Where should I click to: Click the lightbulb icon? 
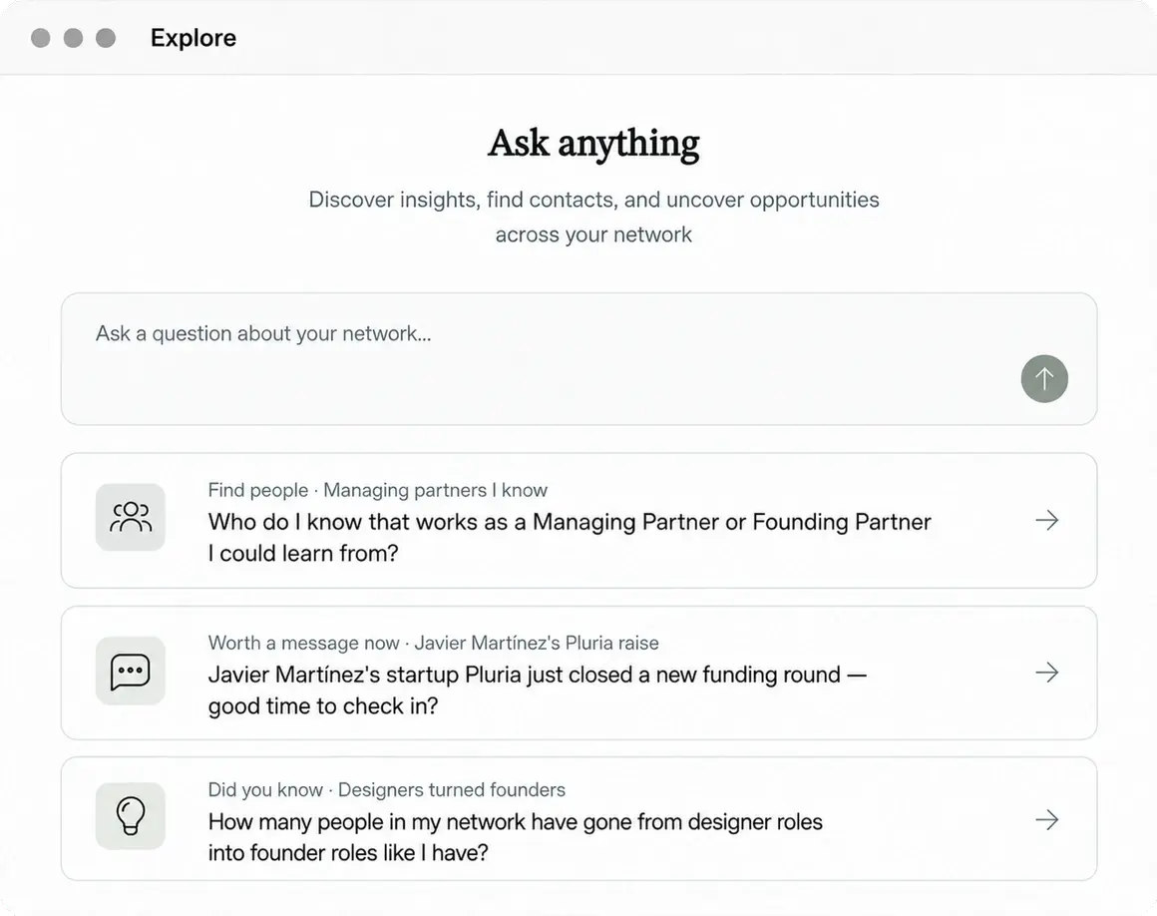(x=131, y=815)
